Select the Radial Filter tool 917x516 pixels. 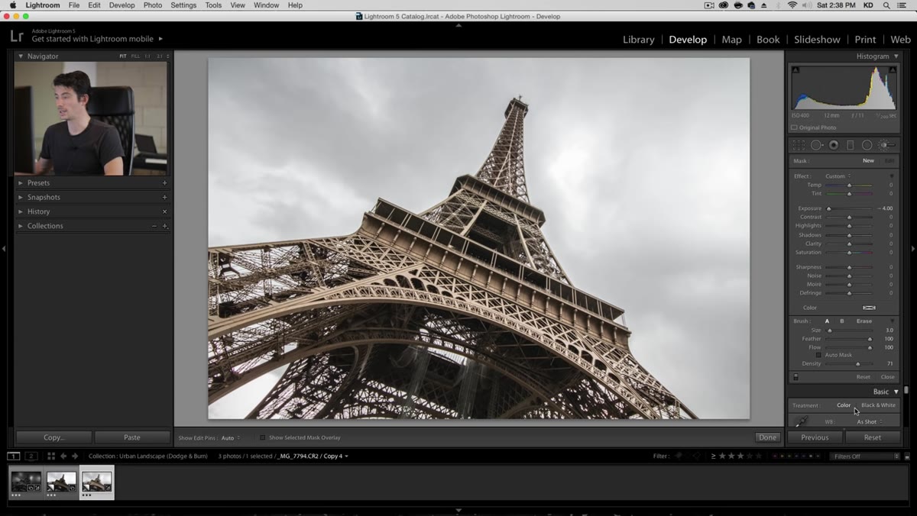pos(867,145)
